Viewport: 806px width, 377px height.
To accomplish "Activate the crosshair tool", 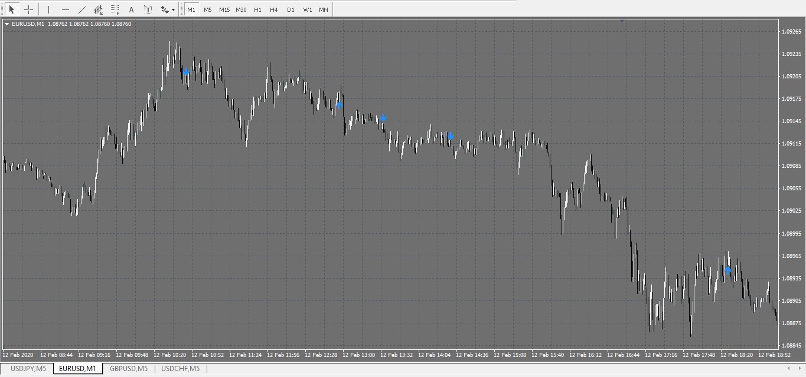I will point(28,9).
